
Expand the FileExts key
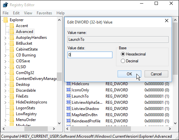click(5, 97)
